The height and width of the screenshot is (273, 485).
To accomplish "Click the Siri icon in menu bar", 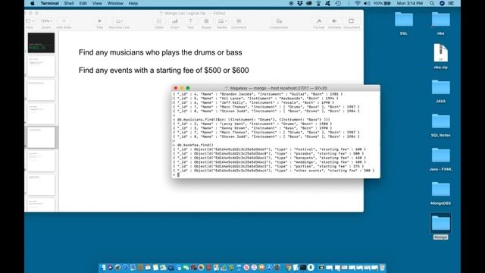I will click(442, 3).
